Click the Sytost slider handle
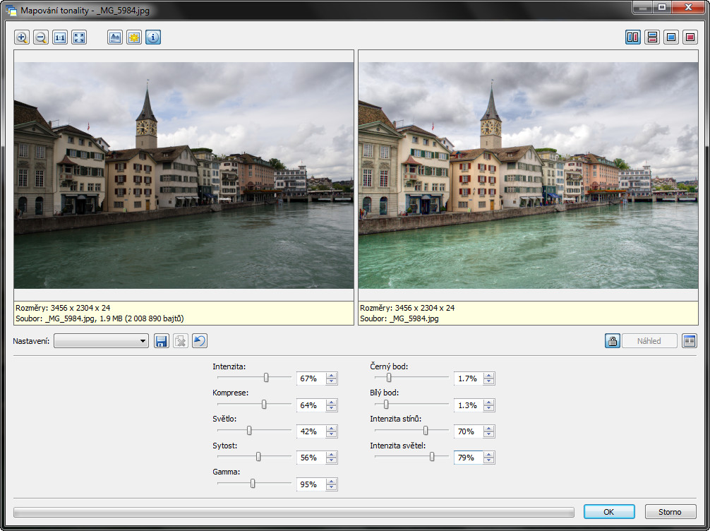This screenshot has height=531, width=710. coord(258,457)
